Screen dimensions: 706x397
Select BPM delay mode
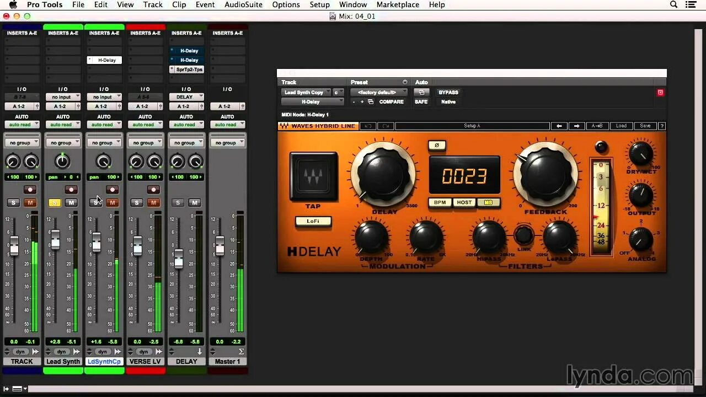(440, 202)
